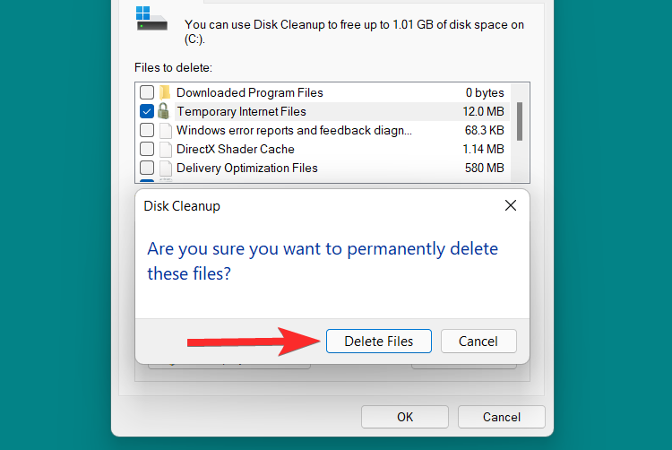The image size is (672, 450).
Task: Click the Delivery Optimization Files file icon
Action: 166,169
